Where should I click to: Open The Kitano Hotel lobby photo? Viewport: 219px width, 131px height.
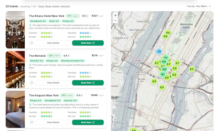click(15, 30)
